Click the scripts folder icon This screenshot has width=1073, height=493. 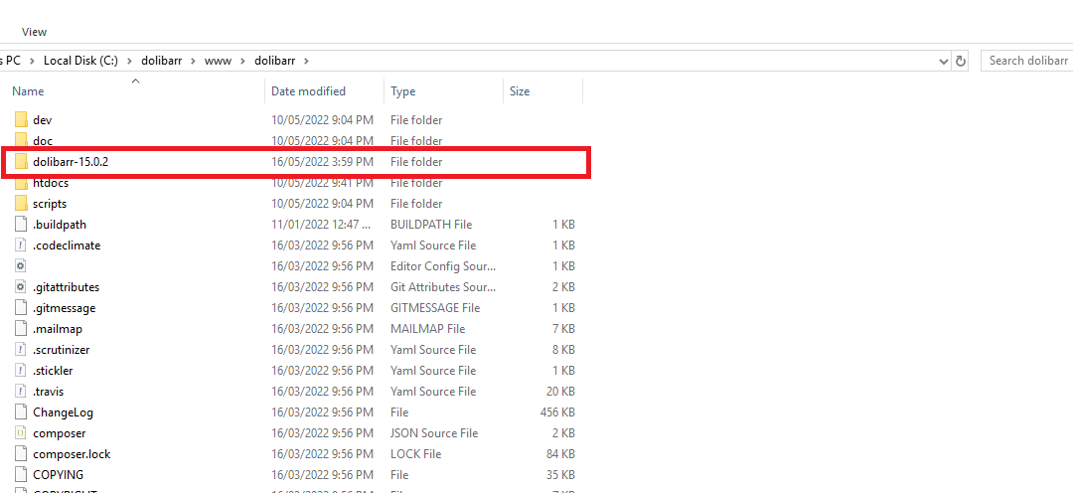click(21, 204)
